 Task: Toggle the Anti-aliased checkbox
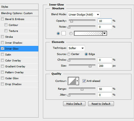[84, 81]
